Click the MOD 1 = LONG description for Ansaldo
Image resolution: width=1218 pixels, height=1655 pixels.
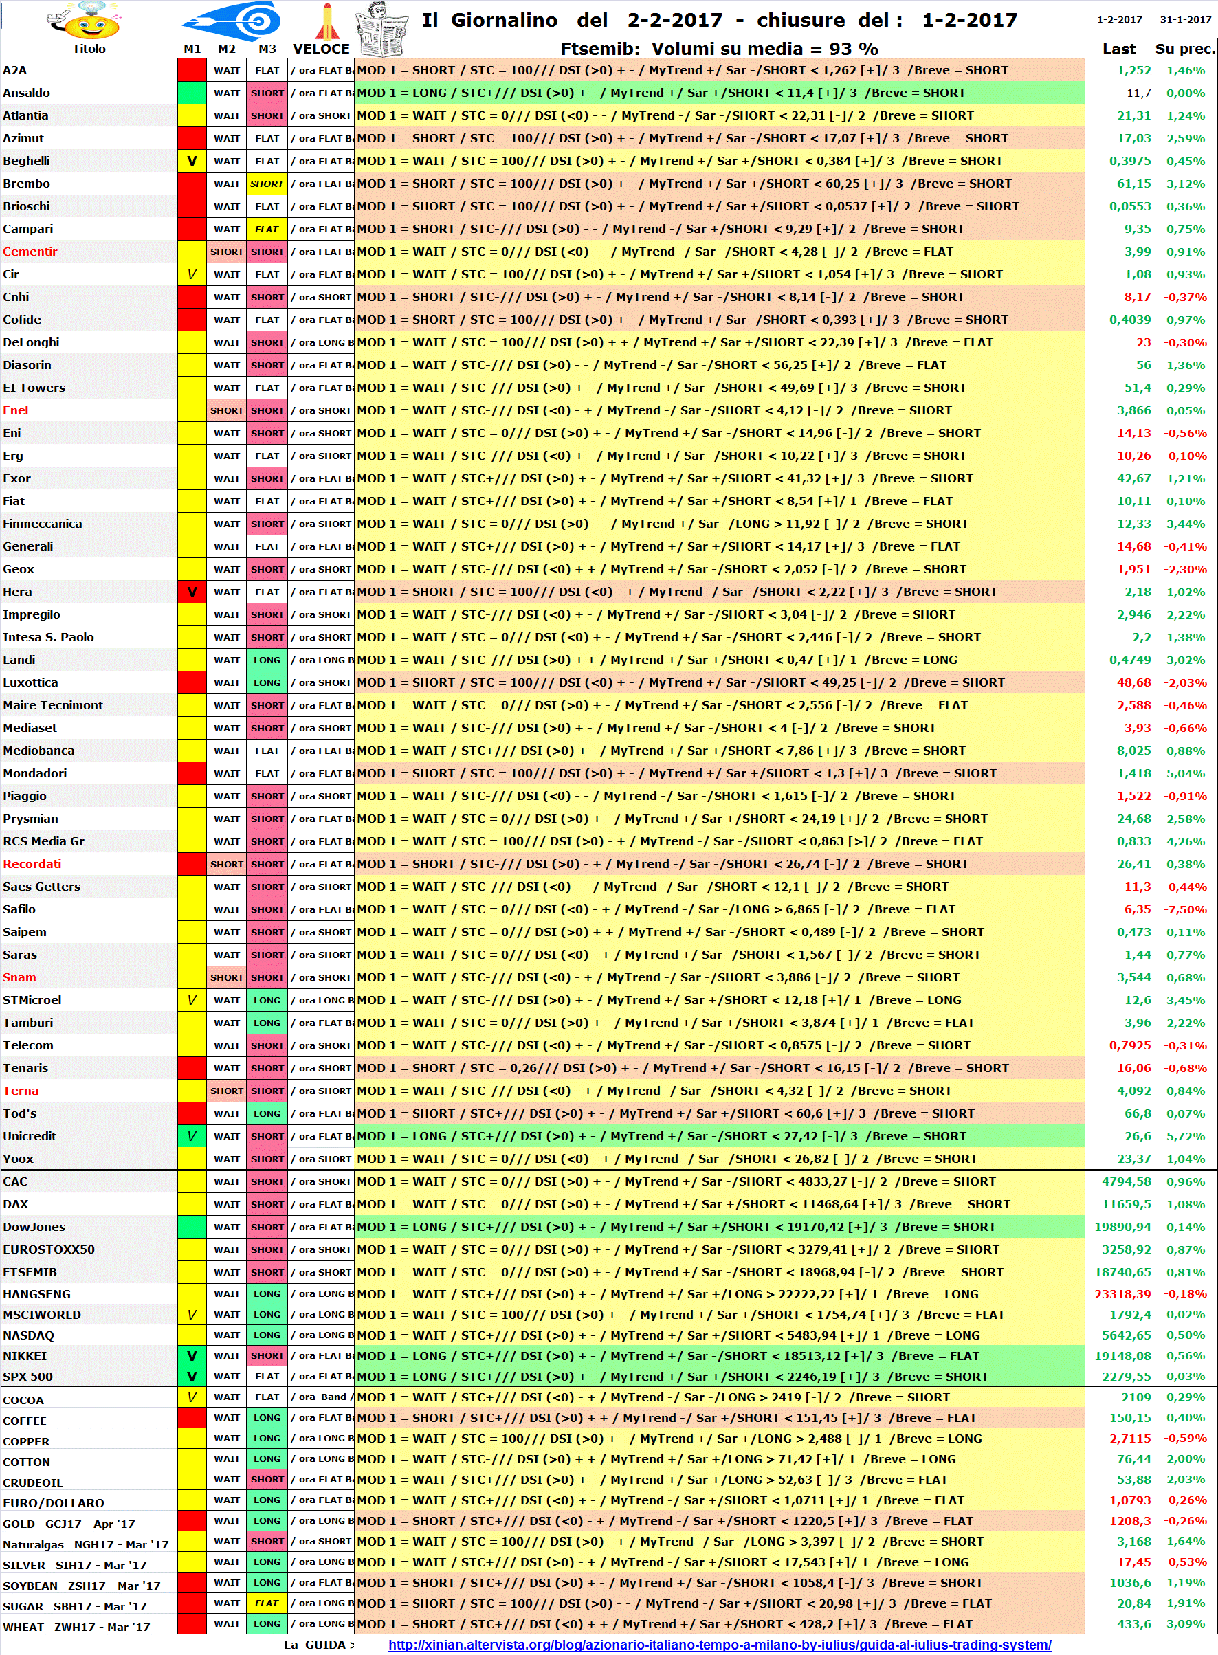click(719, 93)
